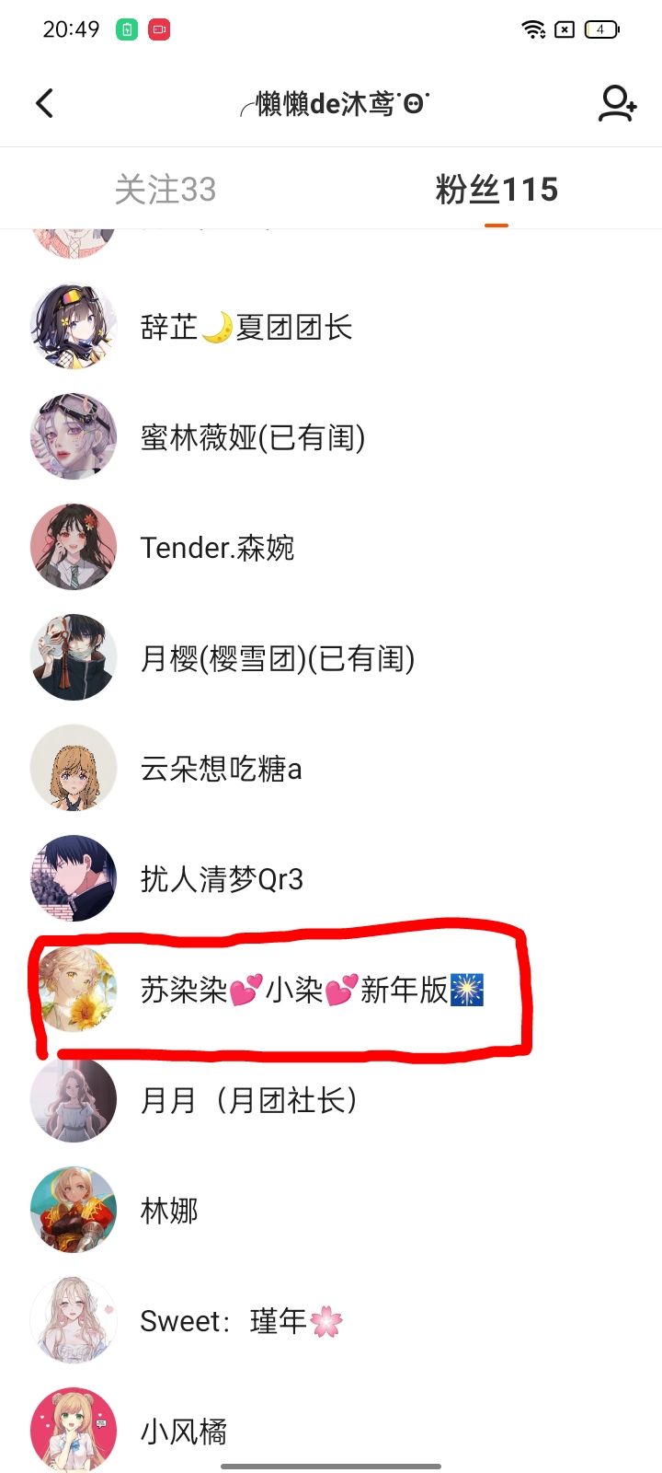Open the user name 小风橘

click(x=184, y=1432)
